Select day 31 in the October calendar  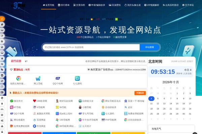190,114
